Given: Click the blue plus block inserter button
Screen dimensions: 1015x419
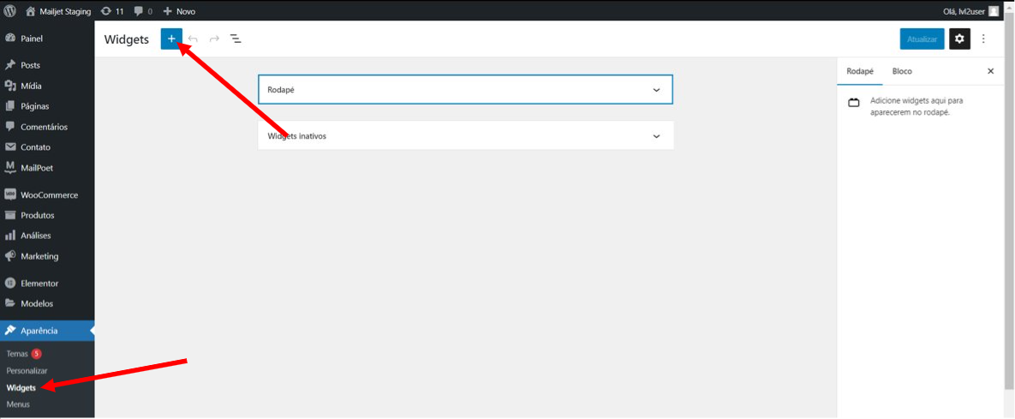Looking at the screenshot, I should click(x=171, y=39).
